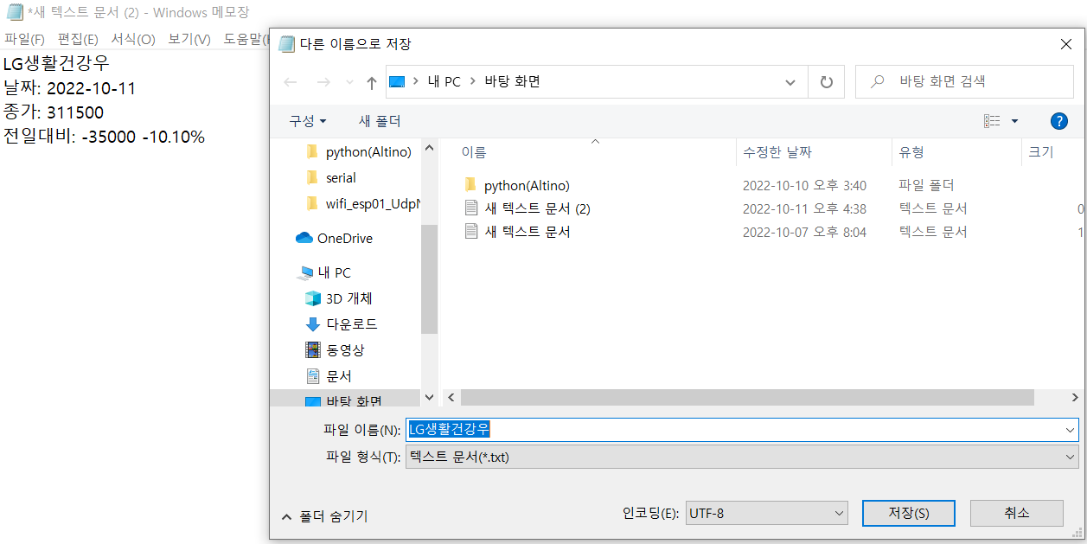
Task: Close the 다른 이름으로 저장 dialog
Action: click(1065, 43)
